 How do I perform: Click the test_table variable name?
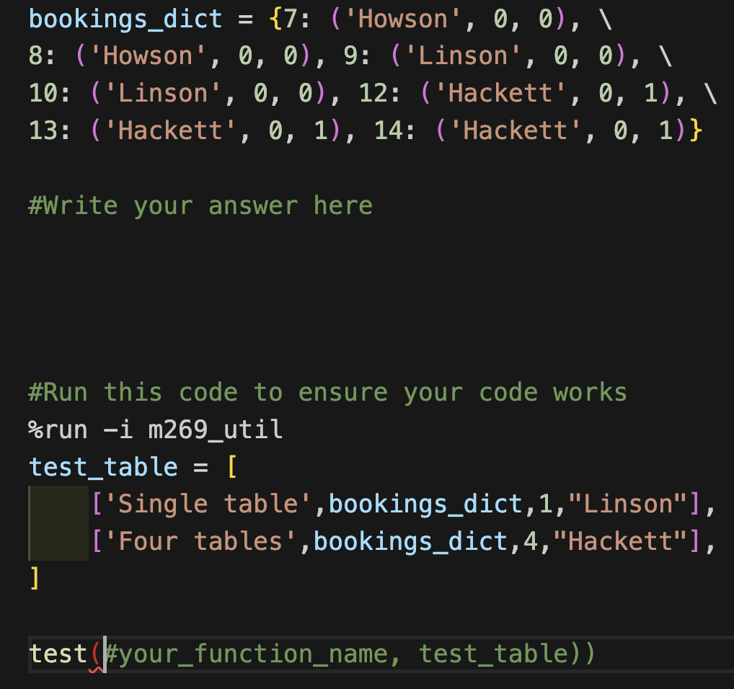click(x=103, y=466)
